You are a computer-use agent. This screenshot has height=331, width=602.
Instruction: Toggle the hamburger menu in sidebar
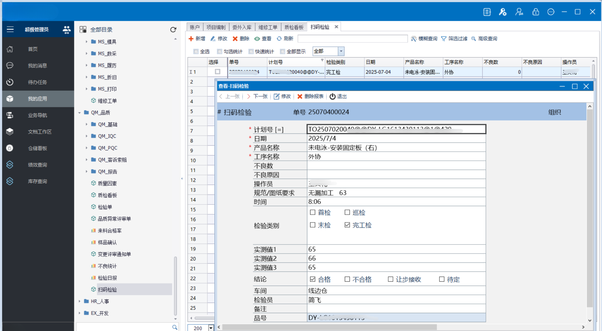pyautogui.click(x=10, y=30)
